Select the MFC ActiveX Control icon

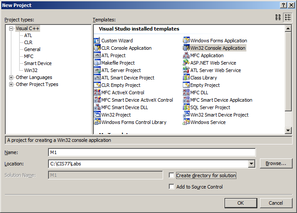[97, 93]
